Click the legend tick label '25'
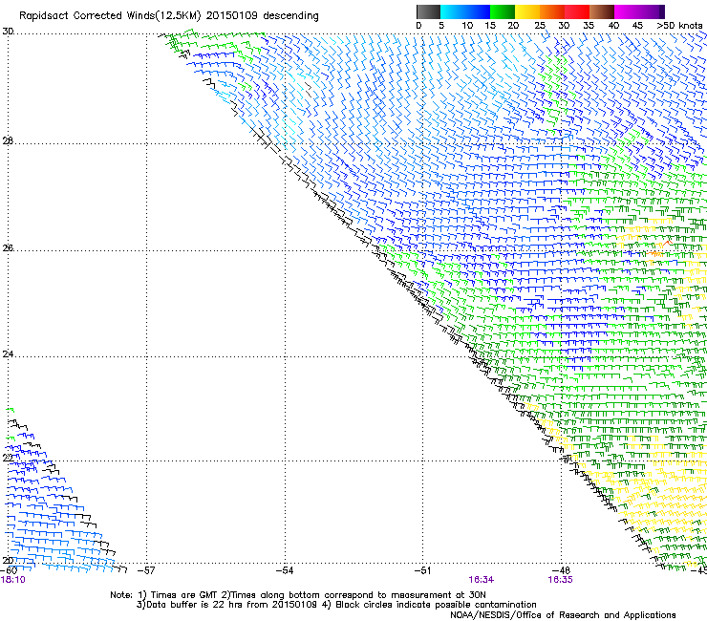707x621 pixels. pos(540,26)
